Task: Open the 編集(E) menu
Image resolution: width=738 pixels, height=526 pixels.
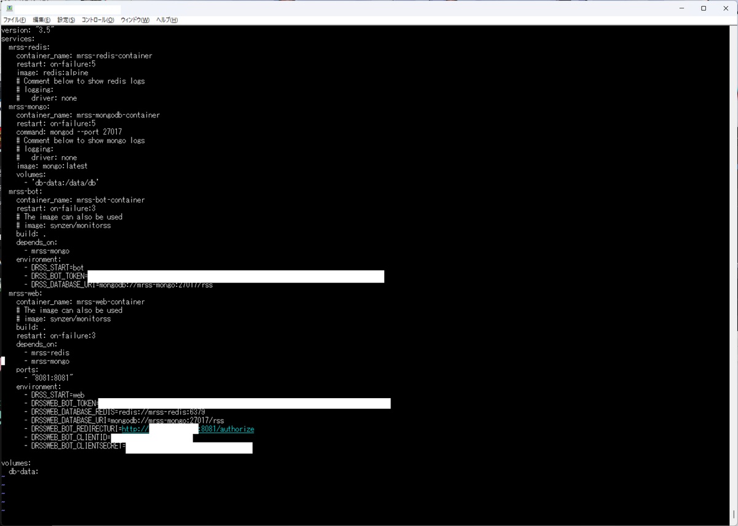Action: 41,20
